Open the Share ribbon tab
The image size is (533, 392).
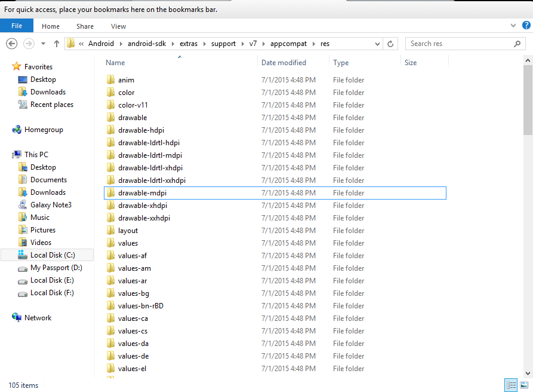pyautogui.click(x=85, y=26)
